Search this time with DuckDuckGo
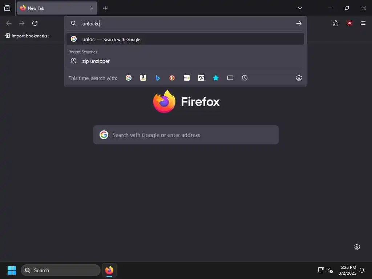 [x=172, y=78]
